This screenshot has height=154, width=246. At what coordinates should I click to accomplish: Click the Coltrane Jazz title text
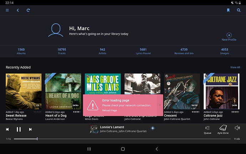213,116
